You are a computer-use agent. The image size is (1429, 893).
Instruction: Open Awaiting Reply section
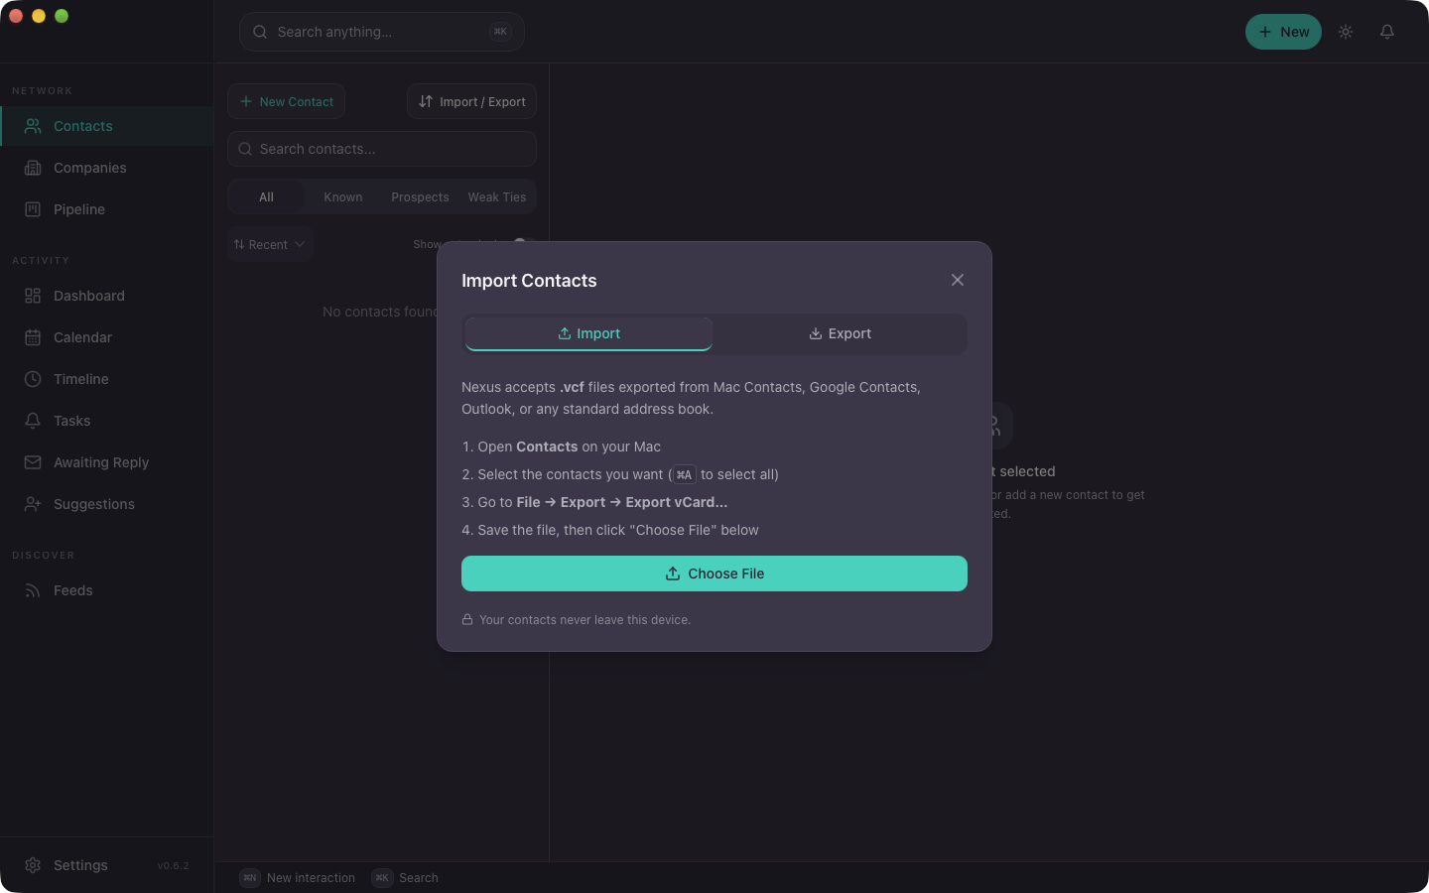tap(107, 462)
